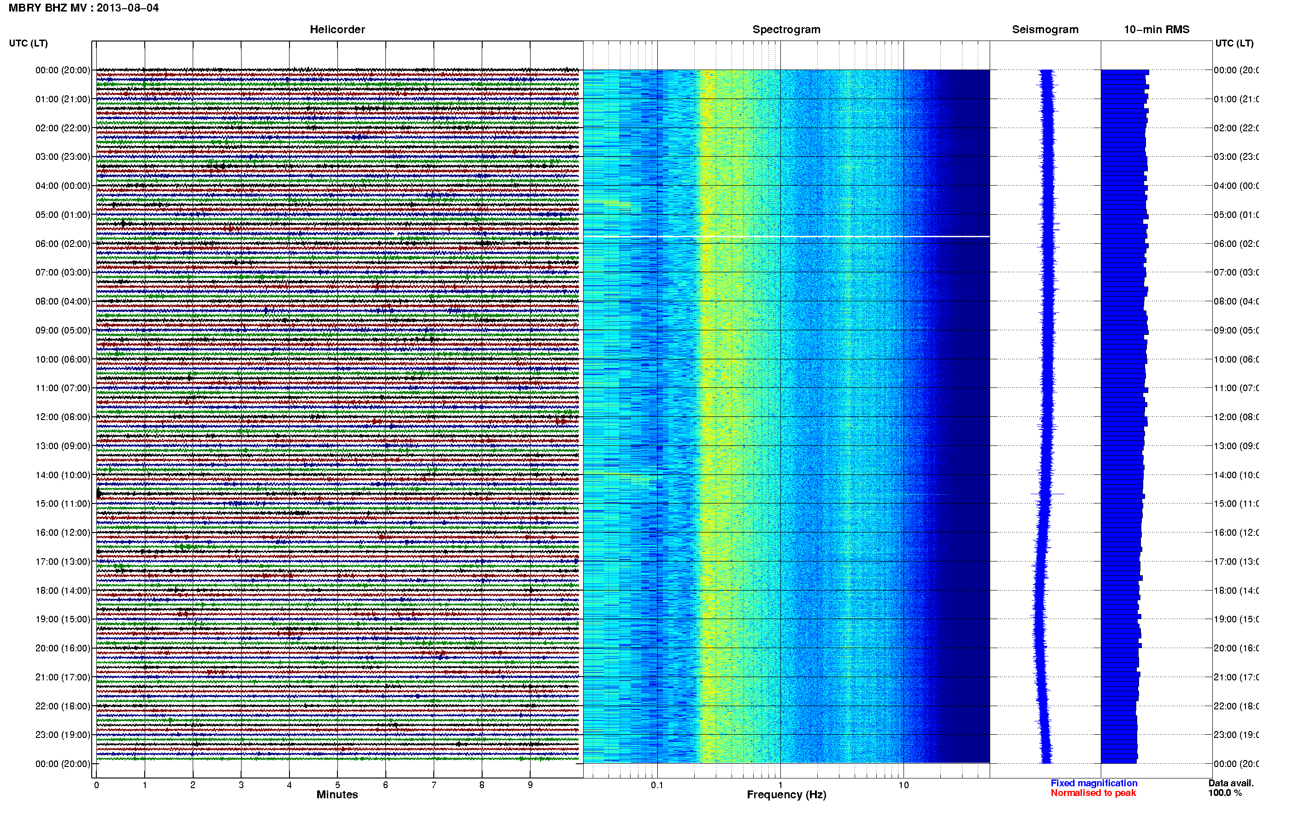This screenshot has width=1311, height=819.
Task: Select the top-left time label 00:00 (20:00)
Action: [63, 70]
